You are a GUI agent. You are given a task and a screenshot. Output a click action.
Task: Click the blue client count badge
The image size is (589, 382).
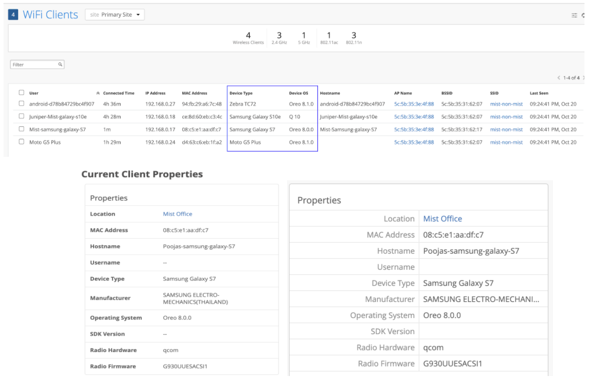[x=13, y=14]
